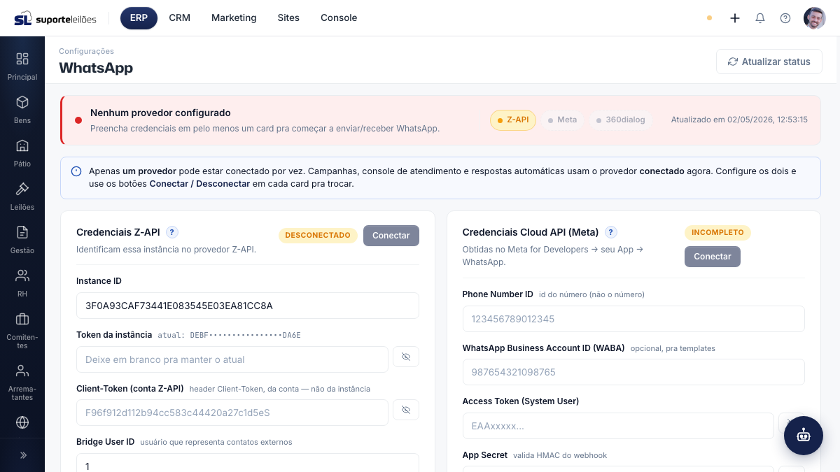This screenshot has height=472, width=840.
Task: Click the SuporteLeilões logo
Action: (x=55, y=18)
